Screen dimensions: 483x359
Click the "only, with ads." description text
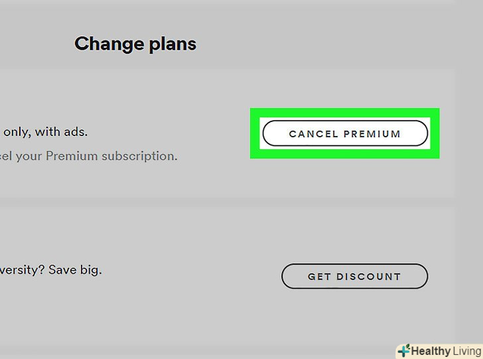click(46, 131)
